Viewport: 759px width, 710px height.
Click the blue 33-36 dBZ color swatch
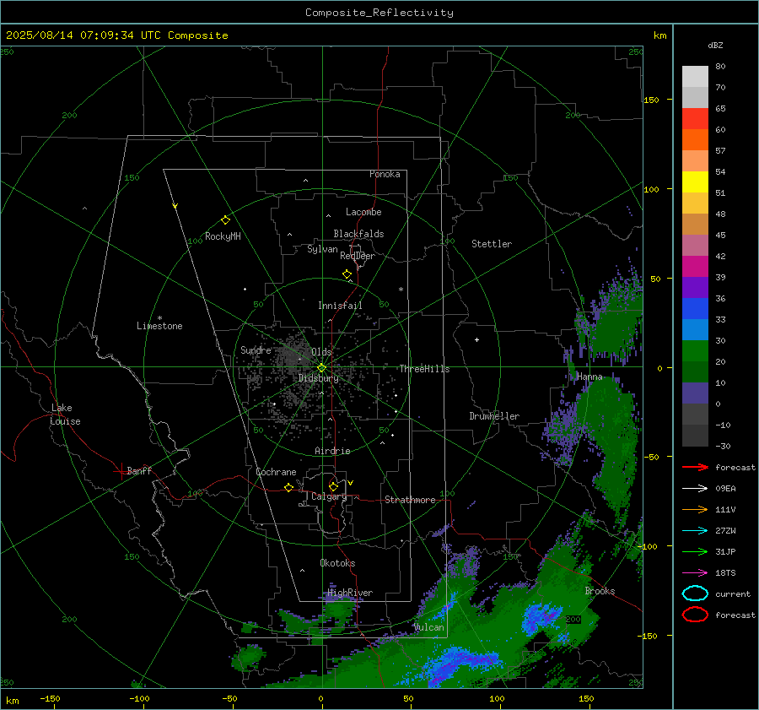coord(695,309)
